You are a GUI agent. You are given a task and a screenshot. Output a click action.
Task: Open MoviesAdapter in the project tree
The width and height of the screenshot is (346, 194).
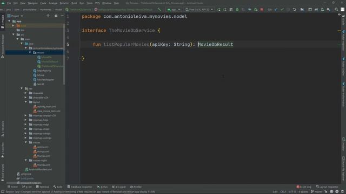43,79
